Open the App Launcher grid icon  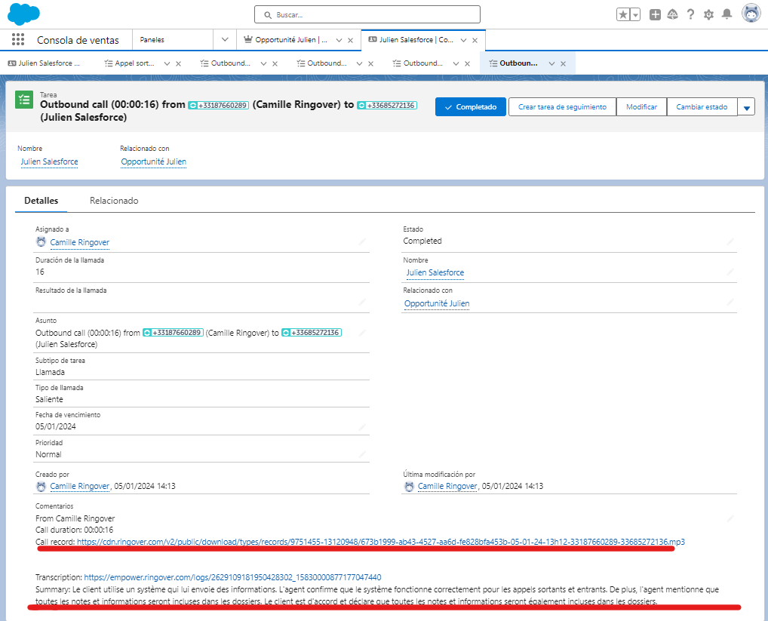point(18,40)
